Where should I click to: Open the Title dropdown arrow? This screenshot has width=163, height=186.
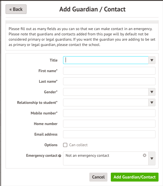152,60
